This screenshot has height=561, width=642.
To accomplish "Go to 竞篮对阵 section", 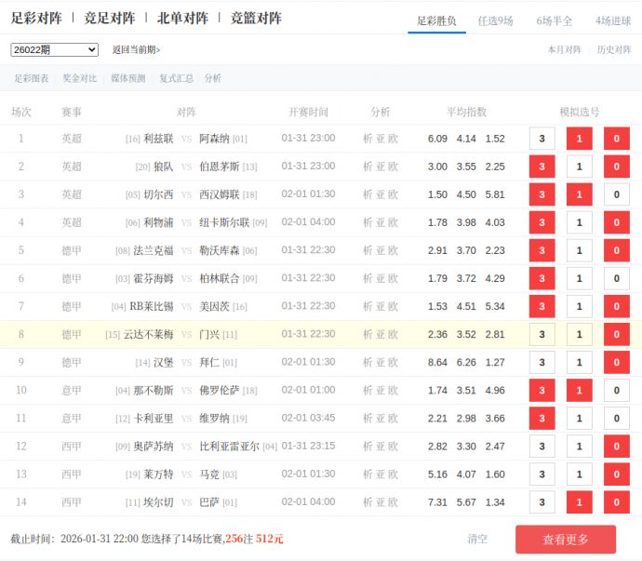I will coord(256,18).
